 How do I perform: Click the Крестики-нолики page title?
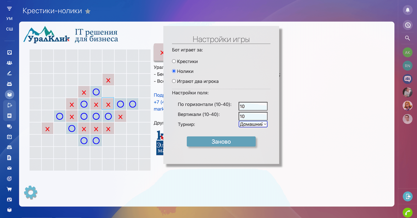tap(52, 11)
